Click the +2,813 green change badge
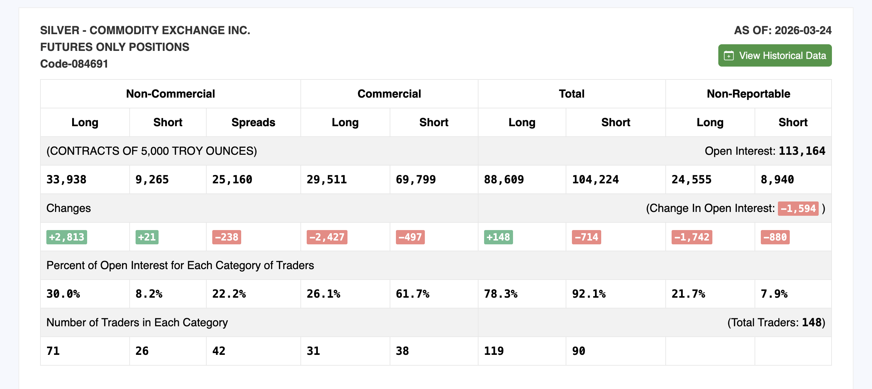 pyautogui.click(x=67, y=237)
